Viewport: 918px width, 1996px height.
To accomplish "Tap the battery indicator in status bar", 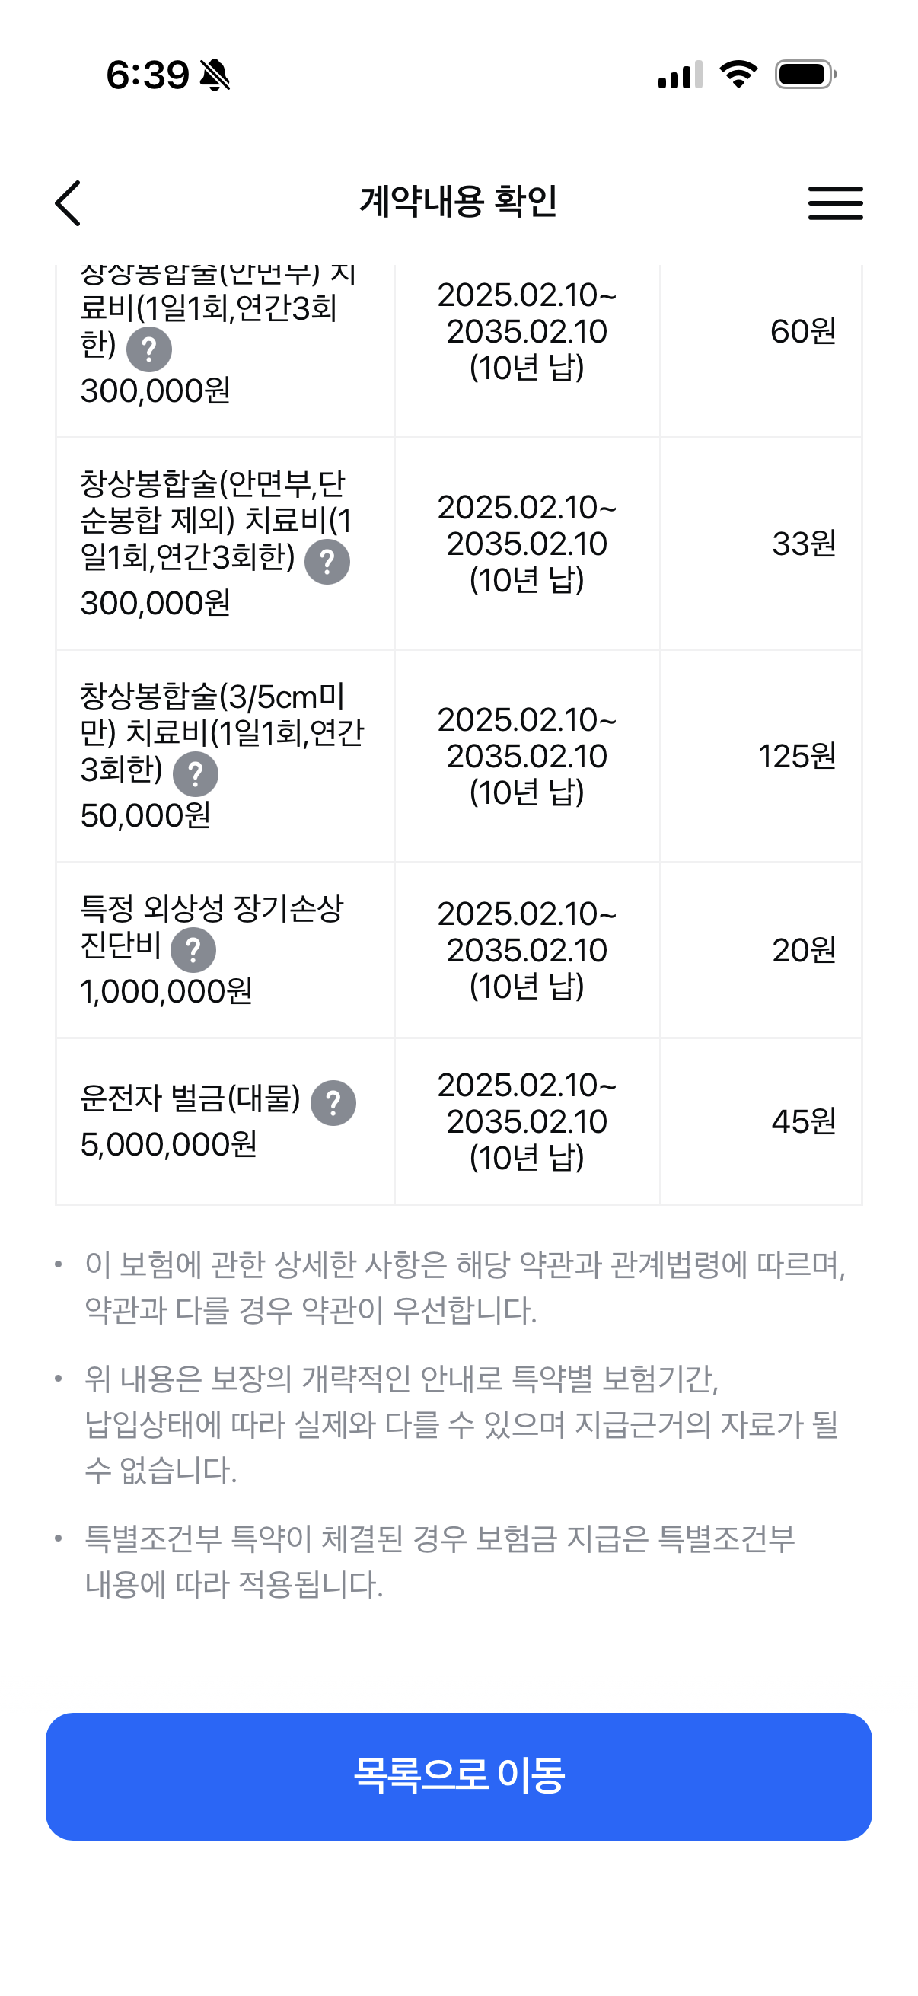I will click(x=805, y=75).
